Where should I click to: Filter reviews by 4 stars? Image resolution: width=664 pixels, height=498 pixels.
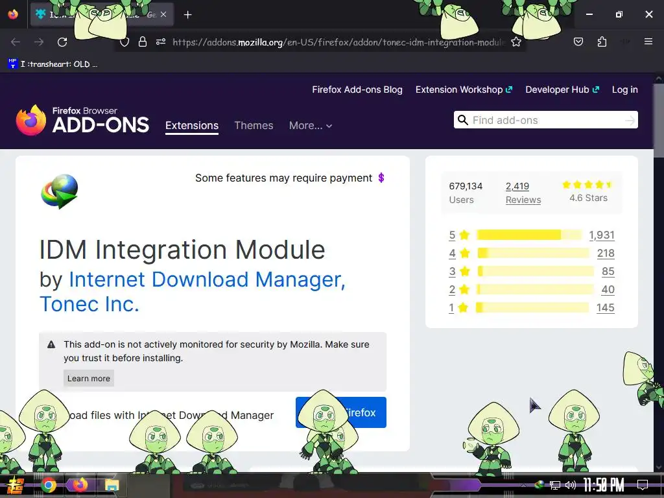(x=460, y=254)
